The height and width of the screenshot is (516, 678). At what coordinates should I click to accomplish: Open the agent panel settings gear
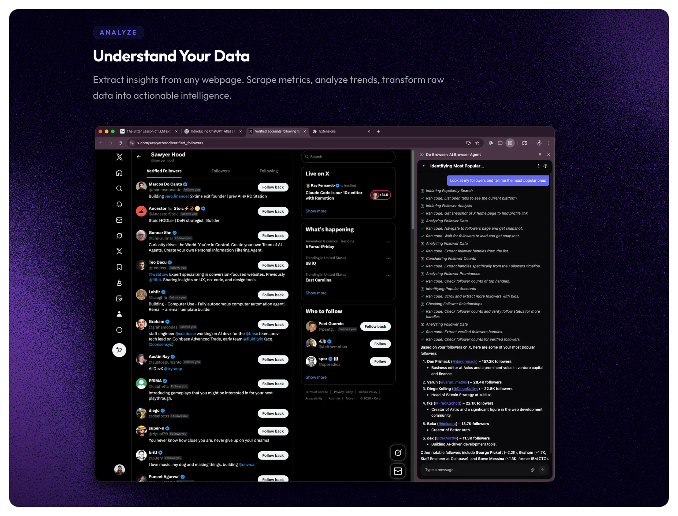[x=545, y=166]
